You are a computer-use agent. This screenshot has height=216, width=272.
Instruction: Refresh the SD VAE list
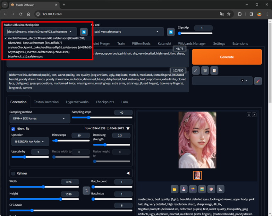tap(171, 32)
